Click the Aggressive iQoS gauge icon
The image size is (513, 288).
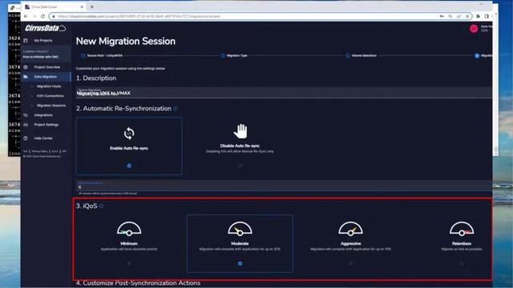coord(350,229)
